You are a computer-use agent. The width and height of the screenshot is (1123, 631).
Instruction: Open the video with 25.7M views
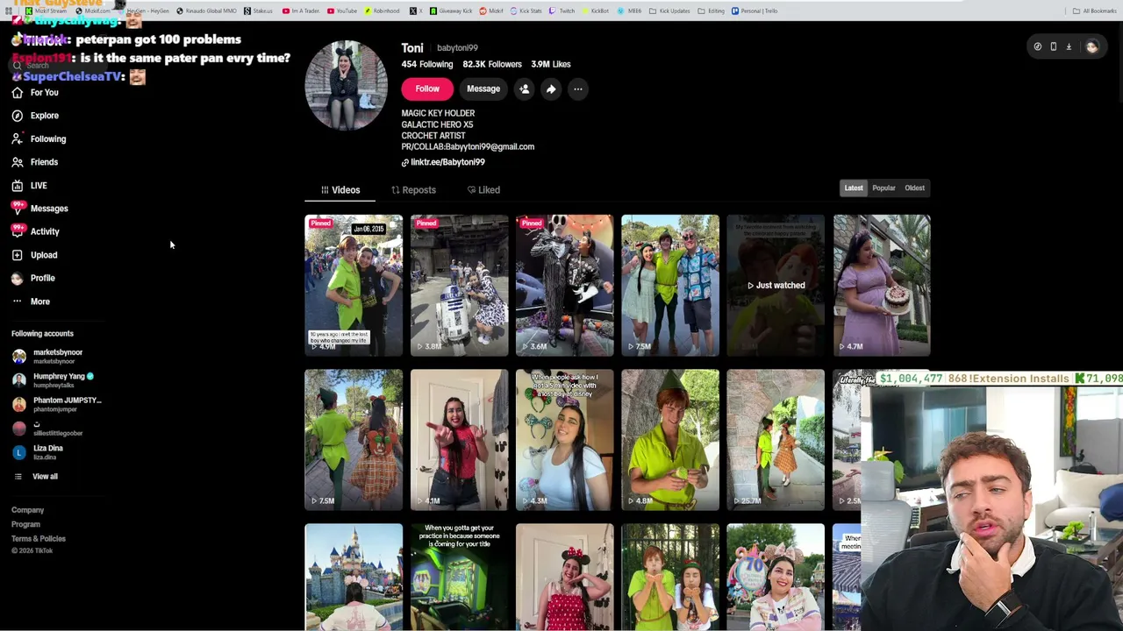pyautogui.click(x=776, y=440)
